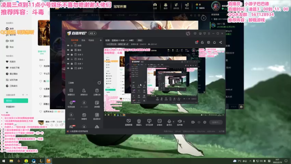The width and height of the screenshot is (291, 164).
Task: Open 视频 in QQ Music sidebar
Action: point(10,41)
